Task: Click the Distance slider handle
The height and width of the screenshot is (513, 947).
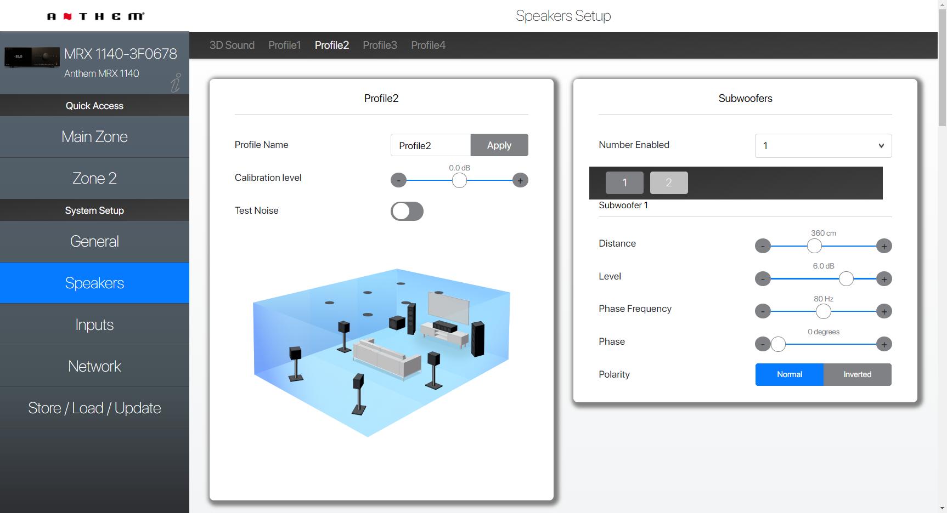Action: (x=815, y=246)
